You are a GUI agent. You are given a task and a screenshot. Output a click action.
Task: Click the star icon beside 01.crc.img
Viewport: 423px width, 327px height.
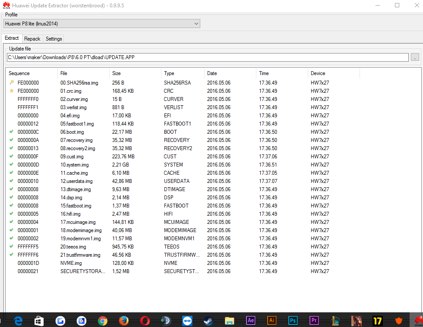[12, 91]
